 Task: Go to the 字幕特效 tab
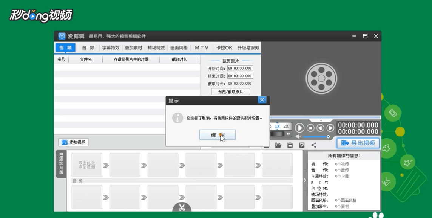click(x=111, y=47)
